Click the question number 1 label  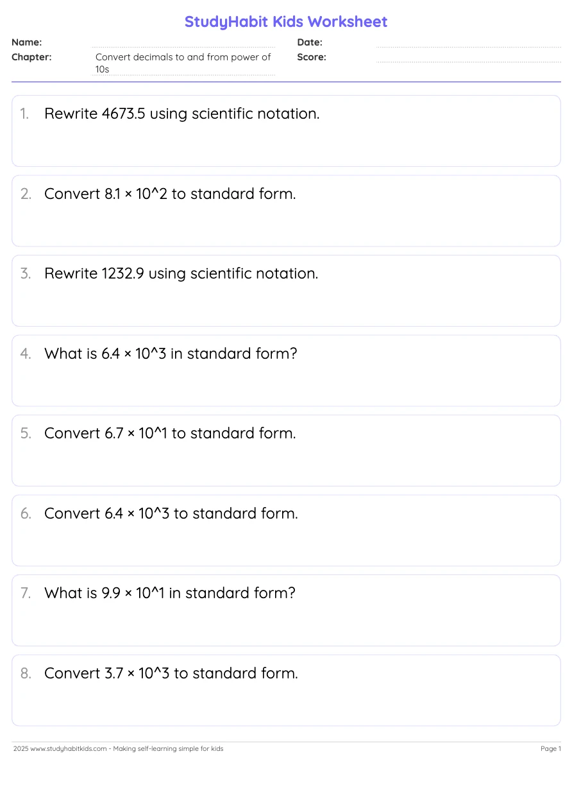[x=25, y=114]
